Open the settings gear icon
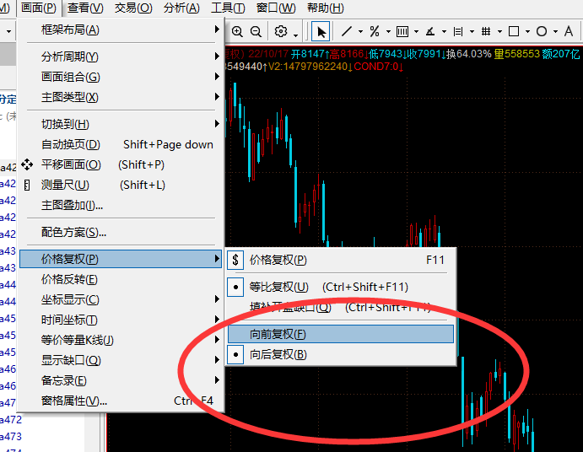Screen dimensions: 583x452 click(281, 31)
